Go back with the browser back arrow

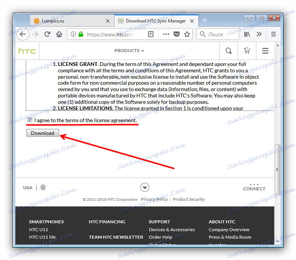(23, 34)
